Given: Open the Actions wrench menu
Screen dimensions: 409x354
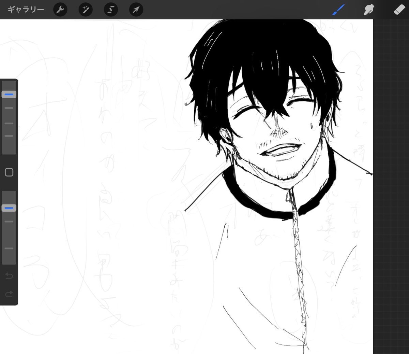Looking at the screenshot, I should (60, 10).
